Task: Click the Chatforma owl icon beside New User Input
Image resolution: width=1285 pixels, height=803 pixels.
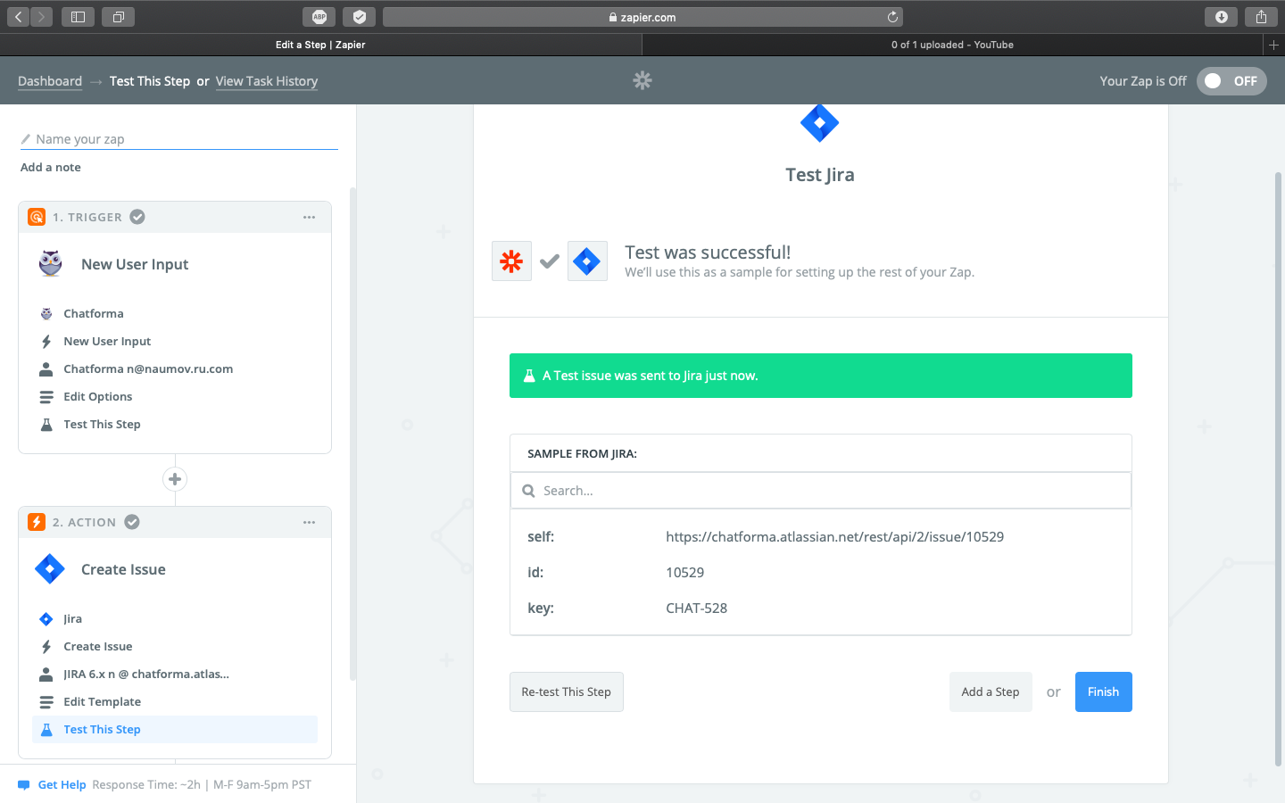Action: point(51,264)
